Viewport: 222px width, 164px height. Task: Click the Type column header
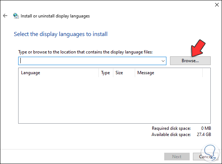[x=105, y=73]
